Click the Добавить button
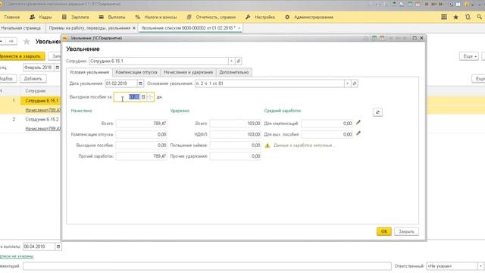This screenshot has height=273, width=485. click(33, 79)
